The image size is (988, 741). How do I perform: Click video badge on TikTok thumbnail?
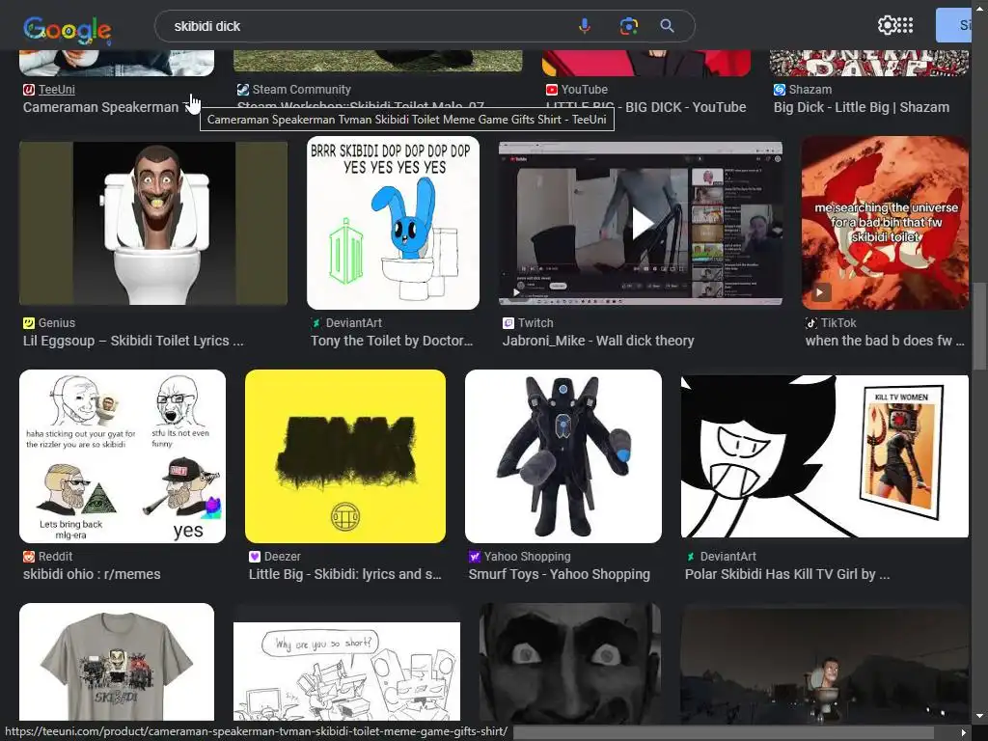pos(819,292)
